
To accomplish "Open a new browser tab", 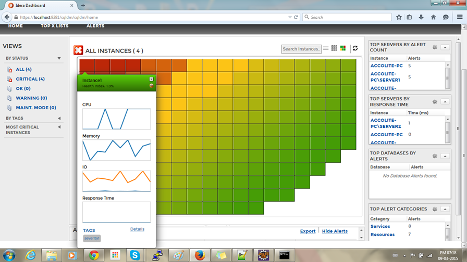I will click(x=83, y=5).
